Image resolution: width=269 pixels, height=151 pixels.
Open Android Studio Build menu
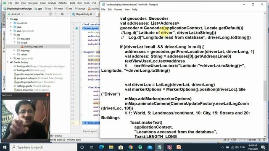click(x=72, y=3)
